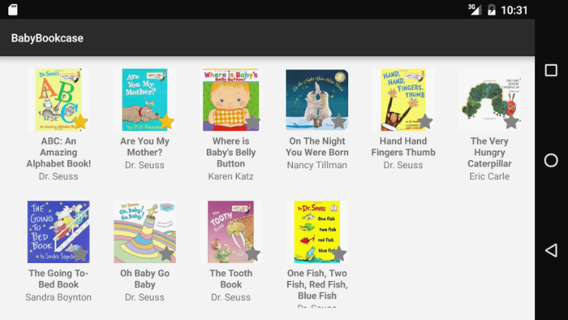Tap star on Hand Hand Fingers Thumb
Viewport: 568px width, 320px height.
pos(425,122)
